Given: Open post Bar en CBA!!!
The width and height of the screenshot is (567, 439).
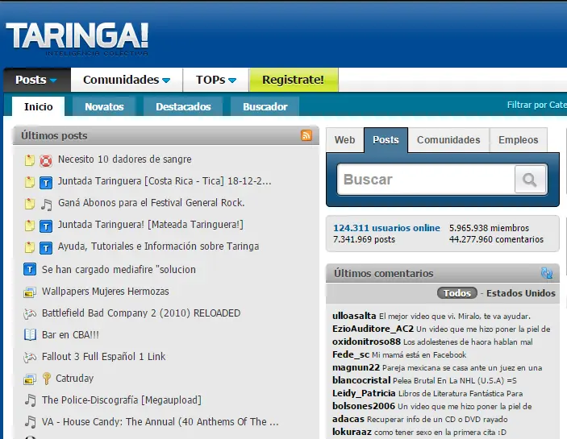Looking at the screenshot, I should pyautogui.click(x=70, y=334).
